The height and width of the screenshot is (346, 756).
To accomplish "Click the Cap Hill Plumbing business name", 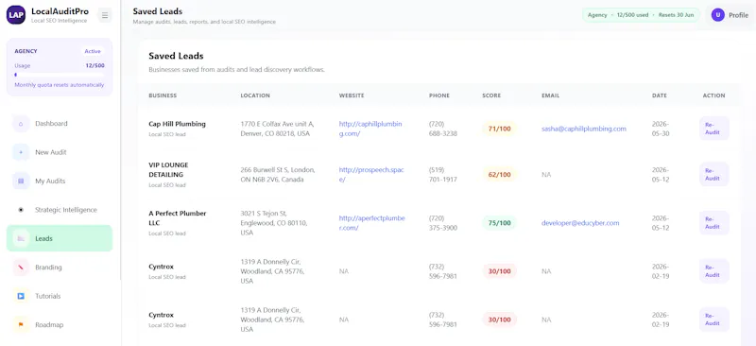I will point(177,124).
